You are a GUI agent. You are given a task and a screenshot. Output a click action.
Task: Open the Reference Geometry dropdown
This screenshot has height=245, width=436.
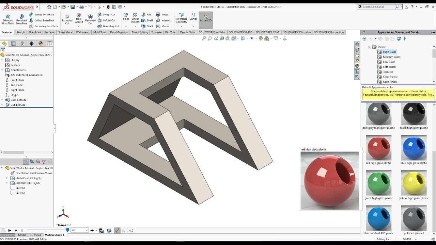point(181,27)
